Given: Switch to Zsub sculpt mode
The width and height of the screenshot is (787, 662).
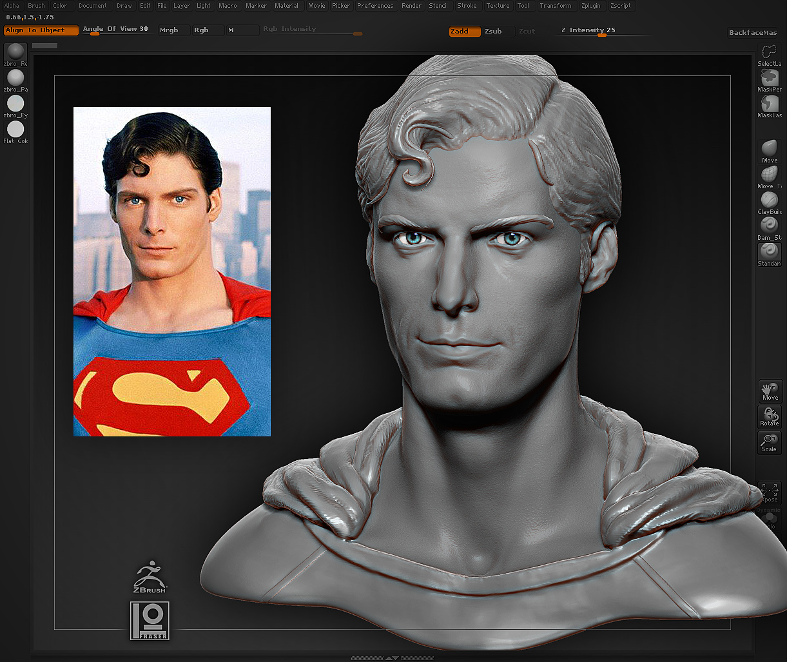Looking at the screenshot, I should tap(499, 32).
